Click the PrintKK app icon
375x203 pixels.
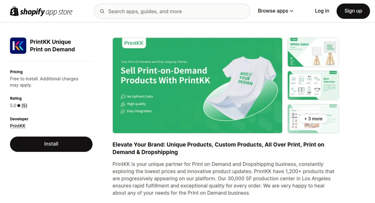tap(18, 46)
